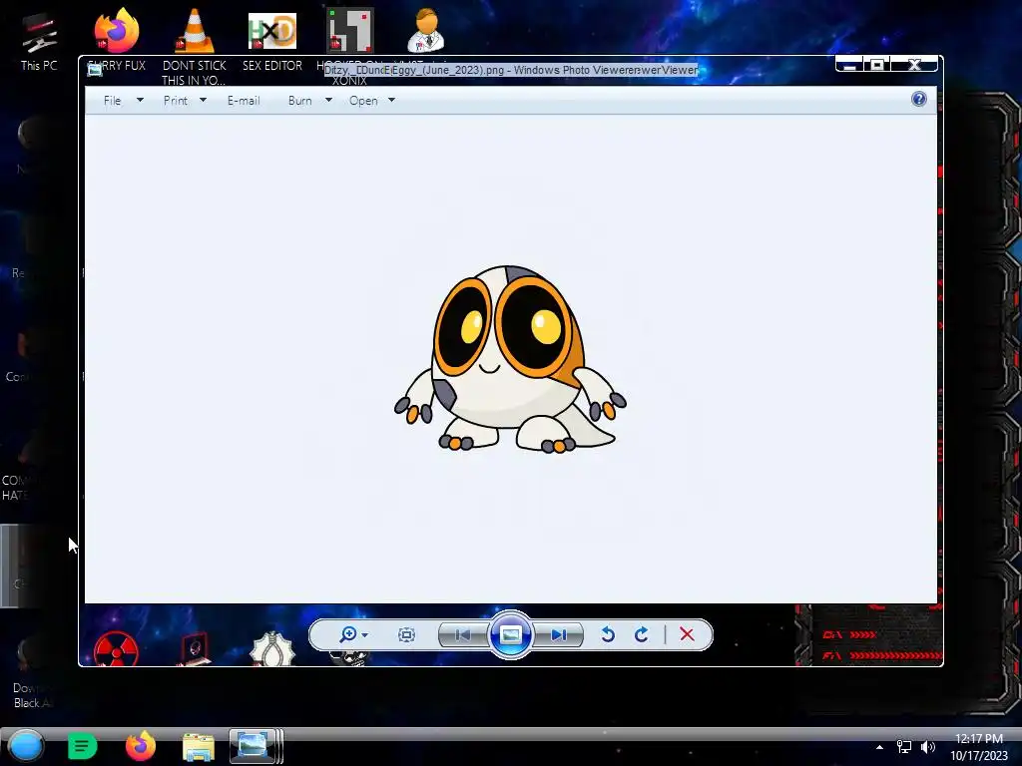Select the Xonix game desktop icon
Screen dimensions: 1022x766
350,31
